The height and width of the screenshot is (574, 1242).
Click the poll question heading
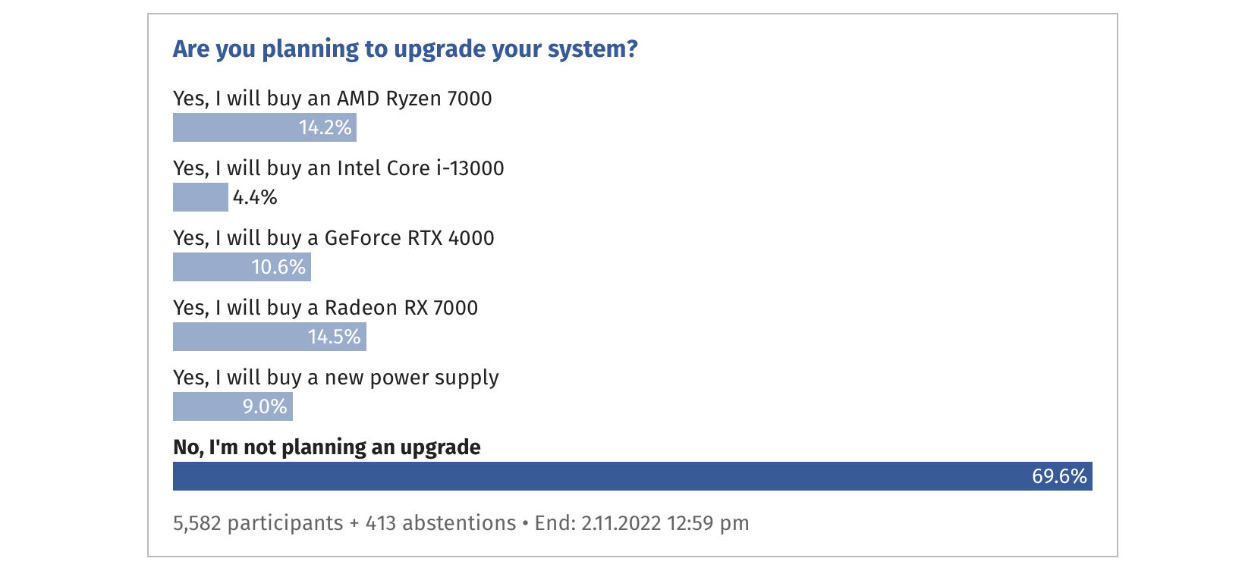point(405,49)
